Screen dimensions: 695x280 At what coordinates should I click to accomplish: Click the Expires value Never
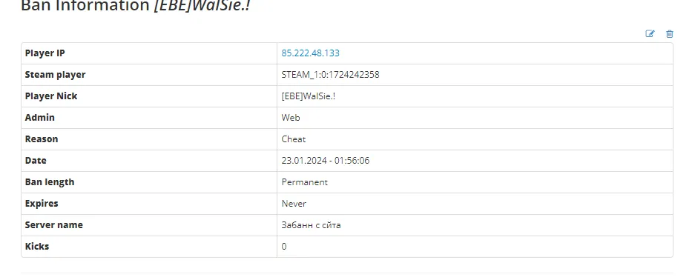(x=294, y=204)
